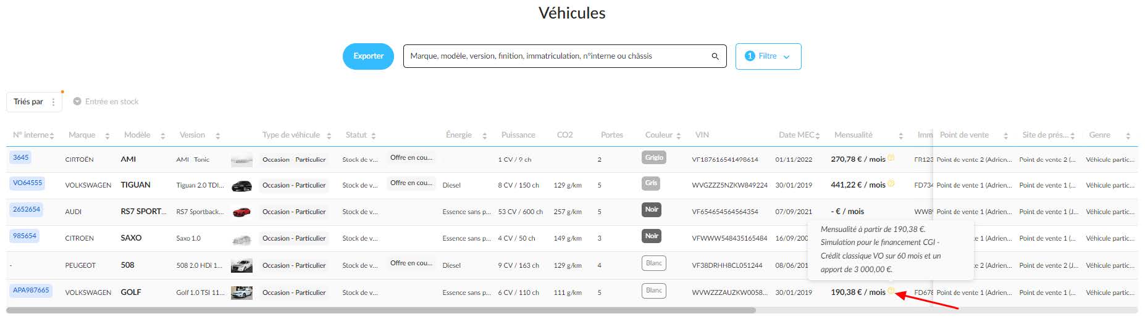Click info icon next to 441,22 € / mois
The width and height of the screenshot is (1145, 319).
point(891,183)
